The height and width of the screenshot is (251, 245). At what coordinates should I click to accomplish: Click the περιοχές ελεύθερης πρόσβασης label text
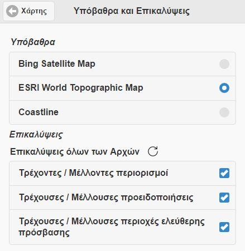pyautogui.click(x=112, y=227)
